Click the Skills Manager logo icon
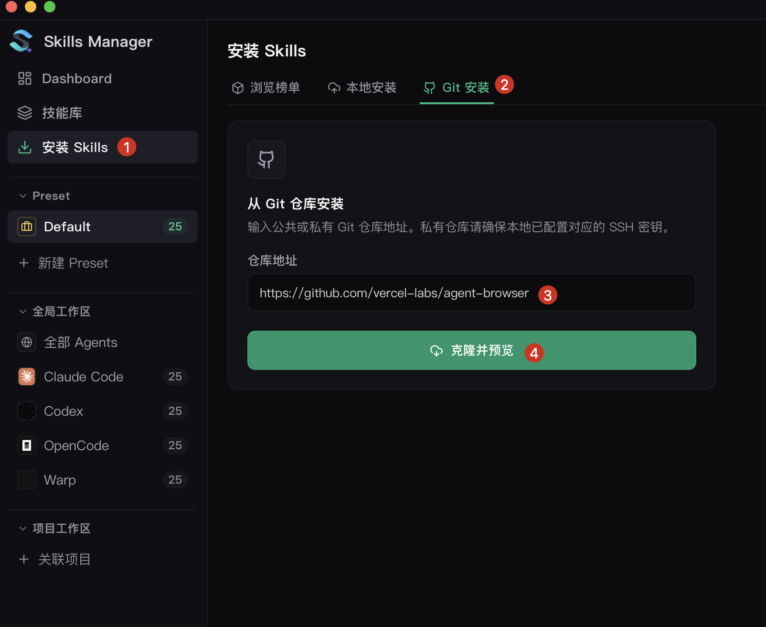Viewport: 766px width, 627px height. point(21,41)
